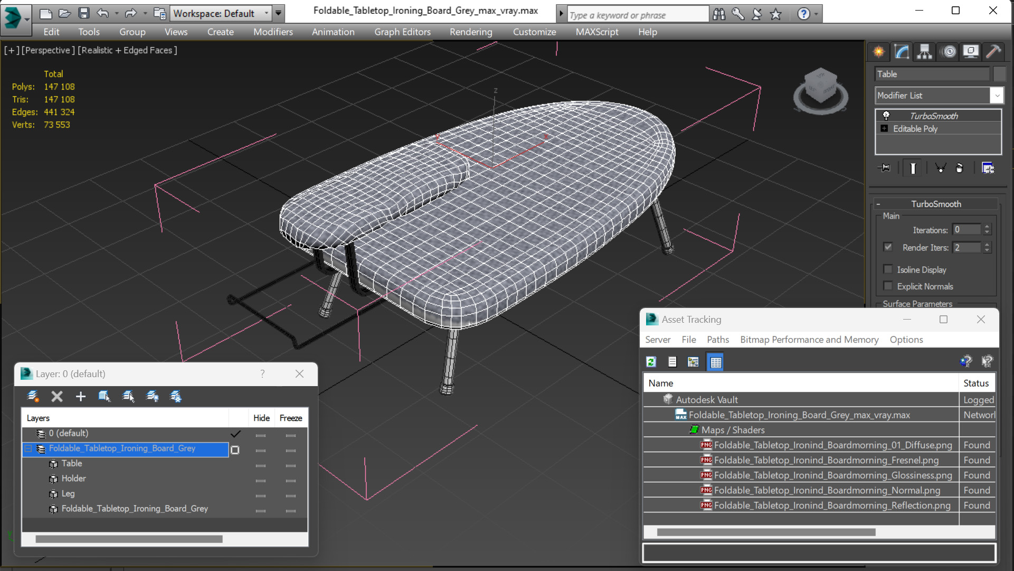
Task: Open the Rendering menu
Action: [x=471, y=32]
